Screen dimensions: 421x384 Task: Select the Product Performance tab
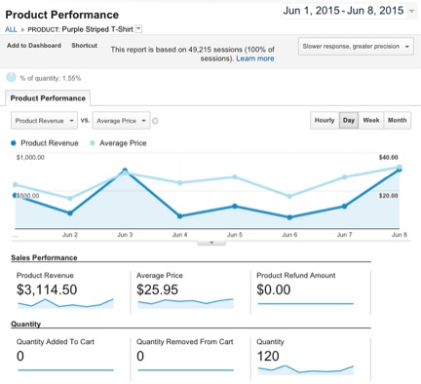[x=48, y=98]
